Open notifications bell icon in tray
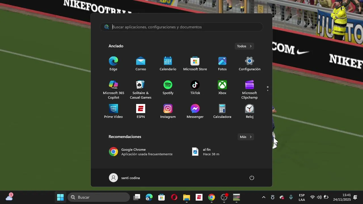 (355, 197)
